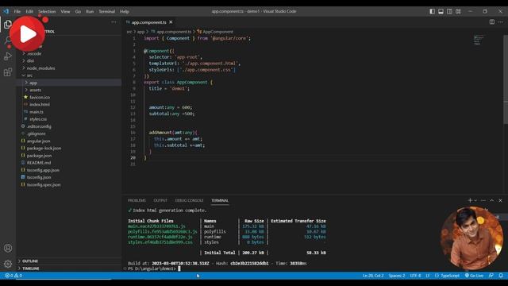Viewport: 508px width, 286px height.
Task: Click the editor minimap preview
Action: [x=479, y=40]
